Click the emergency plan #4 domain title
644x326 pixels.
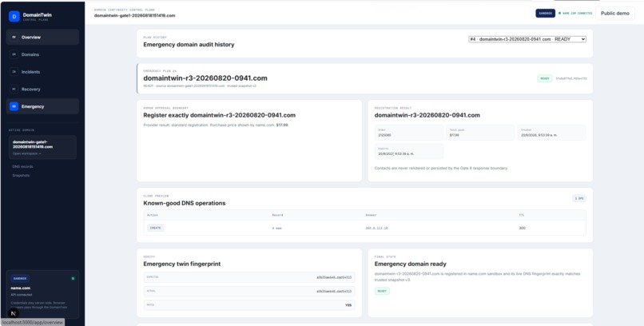(205, 78)
